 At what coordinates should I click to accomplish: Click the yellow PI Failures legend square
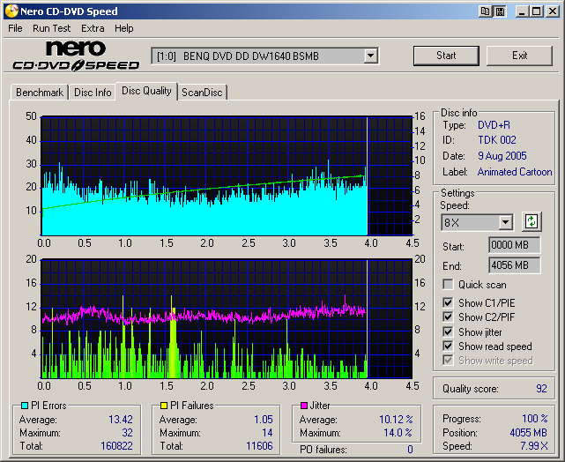[165, 406]
